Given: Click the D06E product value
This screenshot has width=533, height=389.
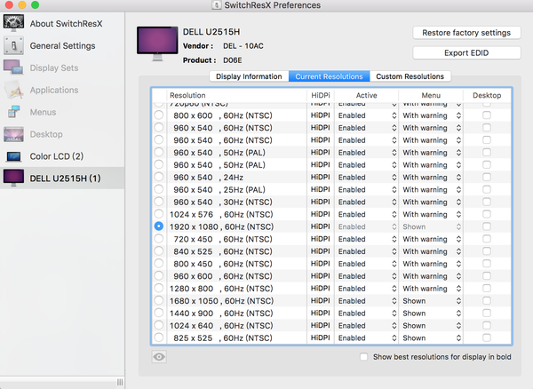Looking at the screenshot, I should coord(233,60).
